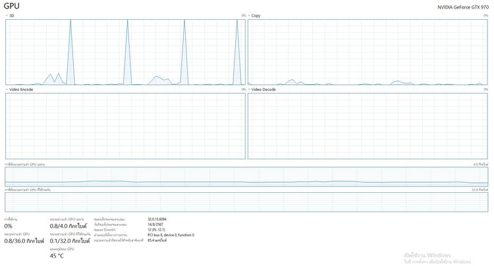
Task: Click the dedicated GPU memory usage graph
Action: (x=246, y=176)
